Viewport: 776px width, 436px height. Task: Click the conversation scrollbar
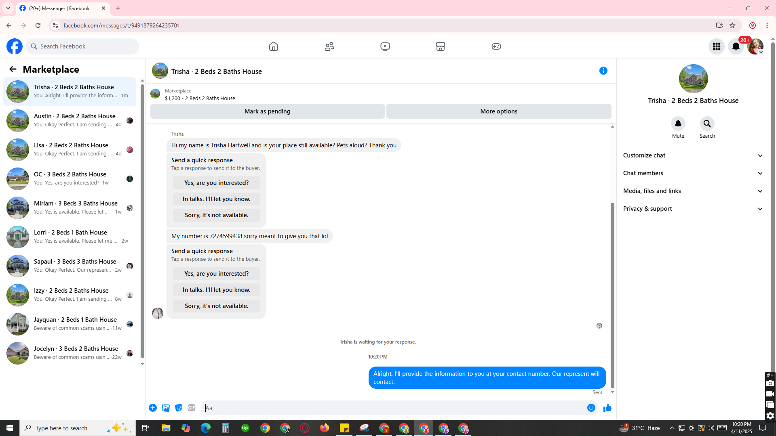tap(612, 295)
